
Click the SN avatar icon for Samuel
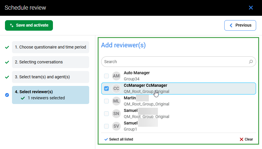[x=116, y=114]
